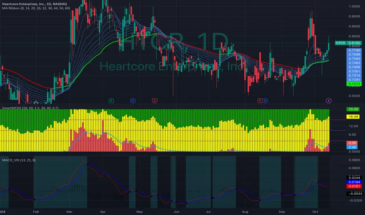The image size is (365, 215).
Task: Select the SmartMCDX indicator legend
Action: coord(30,108)
